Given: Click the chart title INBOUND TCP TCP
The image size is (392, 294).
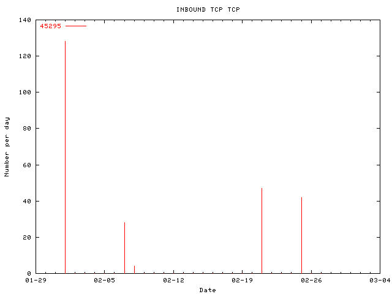Looking at the screenshot, I should click(208, 10).
